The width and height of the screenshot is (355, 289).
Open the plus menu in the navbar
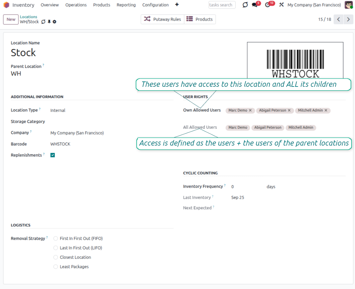pos(177,5)
